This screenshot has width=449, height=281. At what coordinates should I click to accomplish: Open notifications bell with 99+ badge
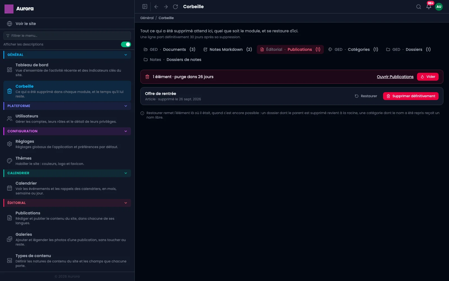tap(429, 6)
